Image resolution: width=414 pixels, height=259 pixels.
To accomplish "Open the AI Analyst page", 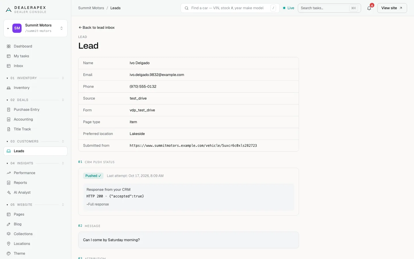I will 35,193.
